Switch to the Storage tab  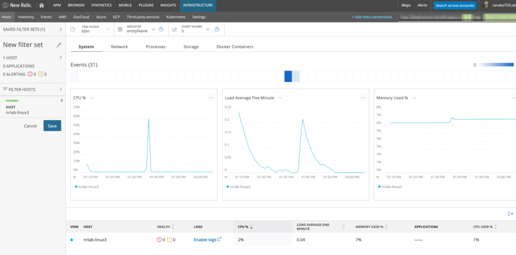point(191,47)
